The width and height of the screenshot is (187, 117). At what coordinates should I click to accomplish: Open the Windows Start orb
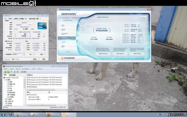[3, 115]
